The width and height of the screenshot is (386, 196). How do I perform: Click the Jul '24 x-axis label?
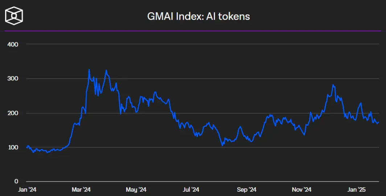point(191,189)
